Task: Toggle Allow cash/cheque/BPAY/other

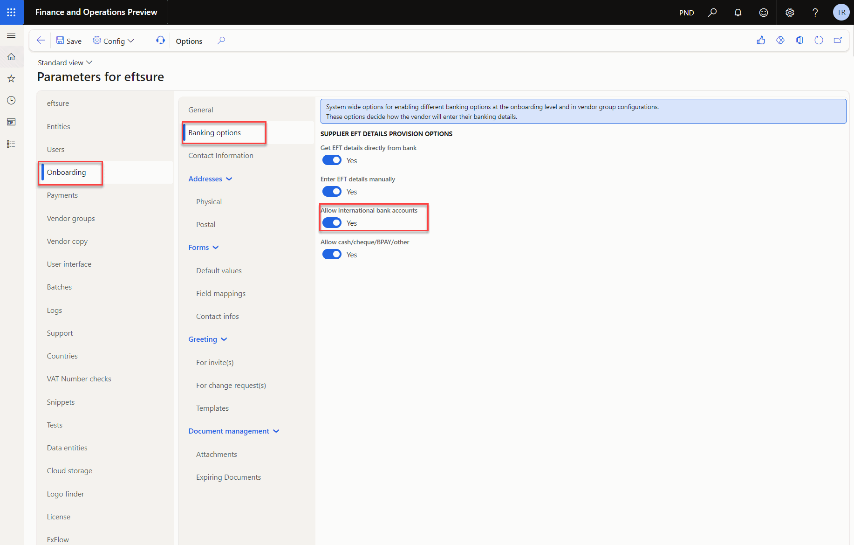Action: coord(332,255)
